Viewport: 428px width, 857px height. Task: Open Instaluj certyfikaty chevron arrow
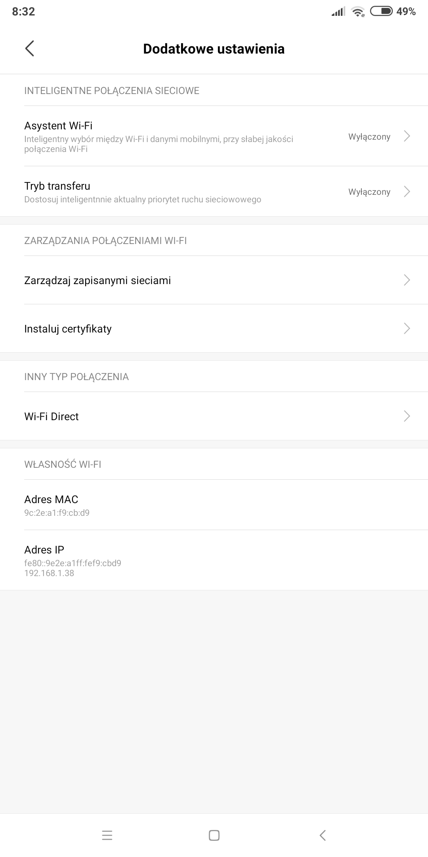pos(407,329)
